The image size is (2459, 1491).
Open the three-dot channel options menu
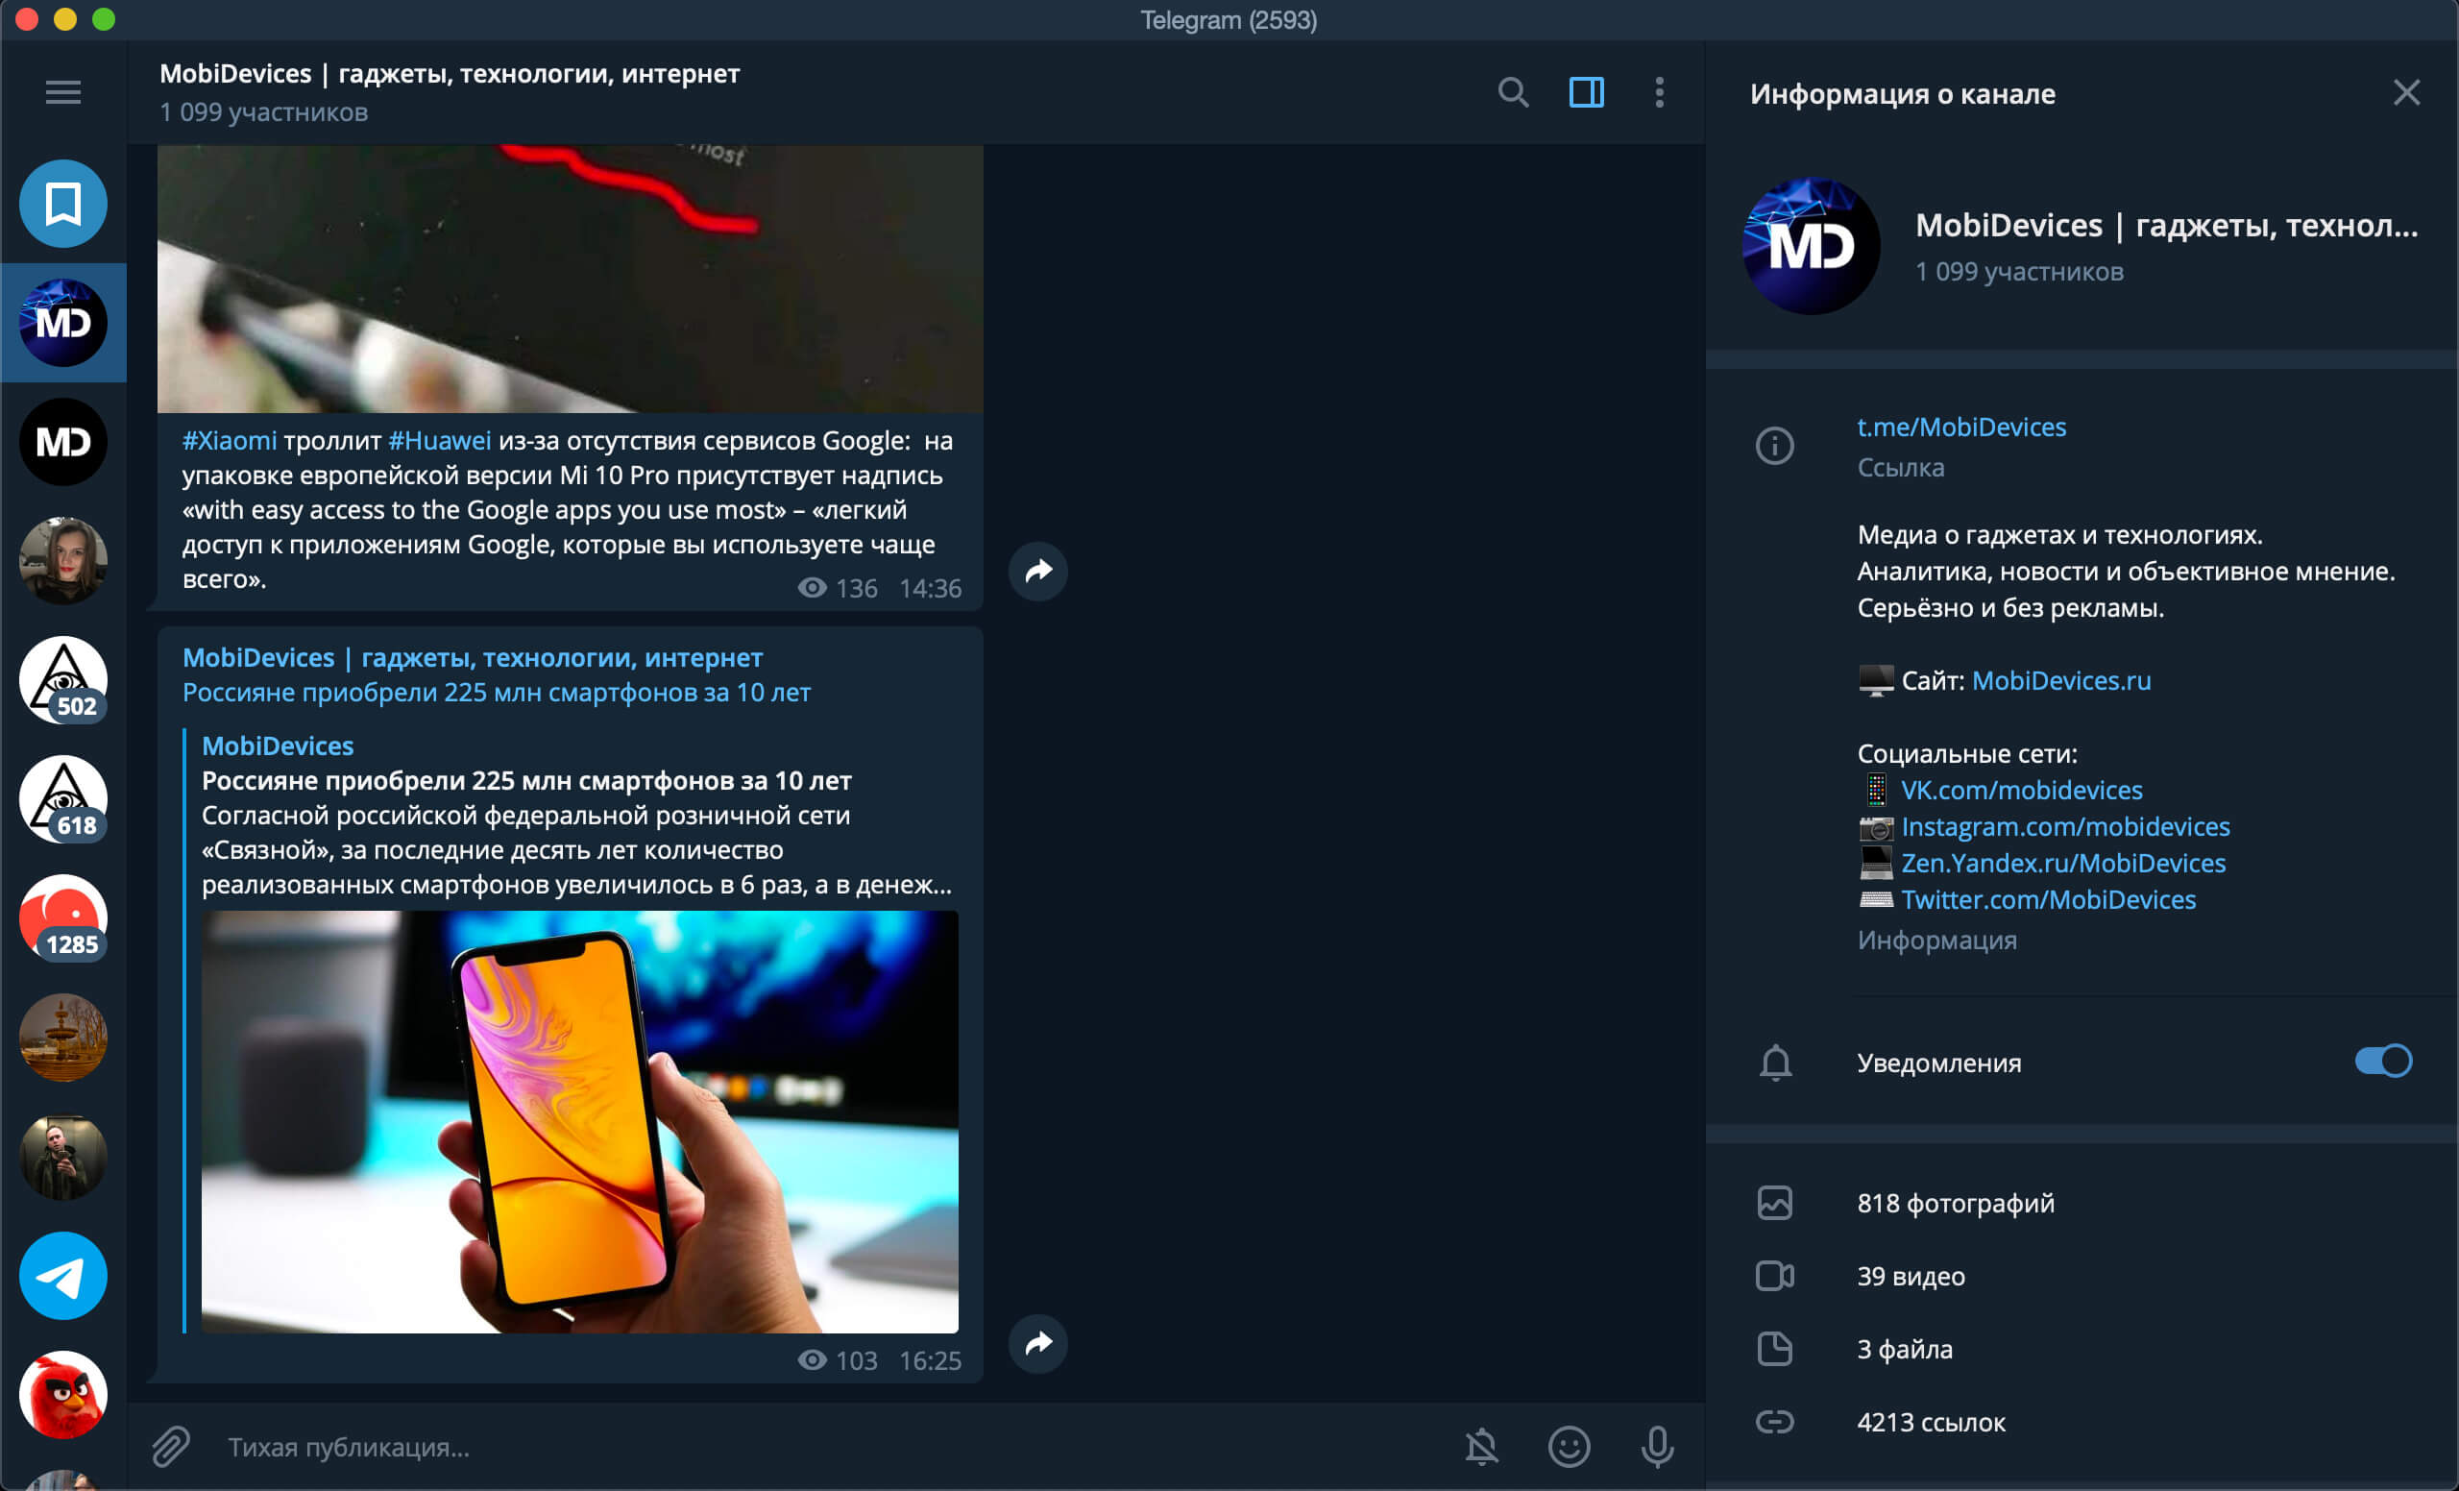pos(1659,93)
